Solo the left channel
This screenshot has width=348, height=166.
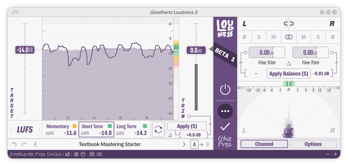coord(259,37)
